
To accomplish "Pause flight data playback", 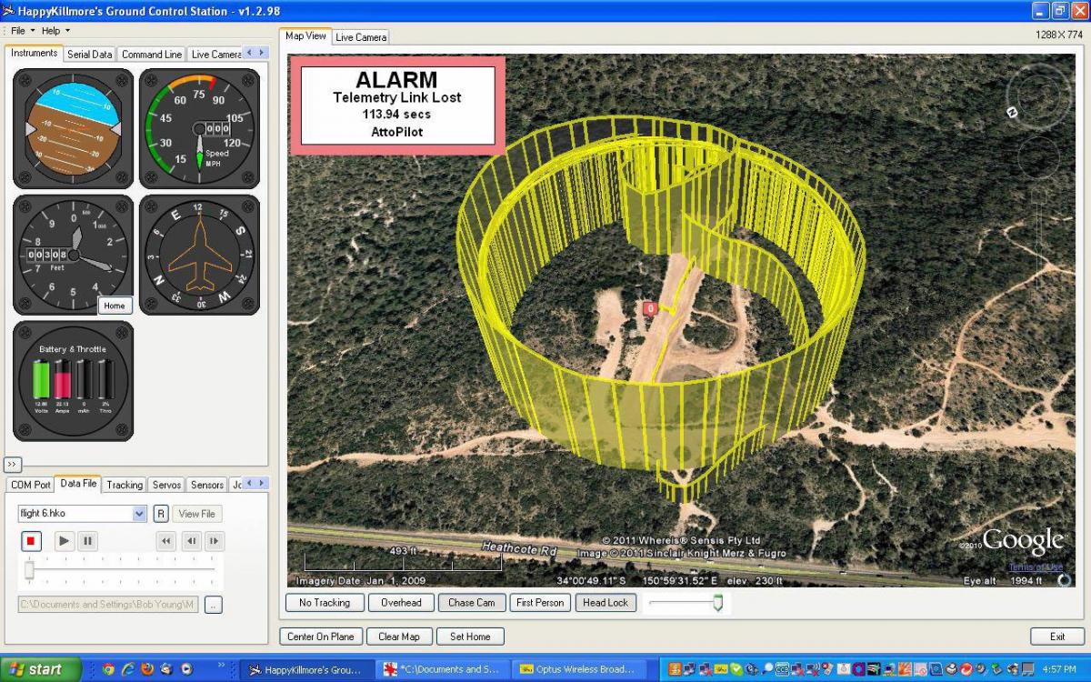I will [x=87, y=541].
